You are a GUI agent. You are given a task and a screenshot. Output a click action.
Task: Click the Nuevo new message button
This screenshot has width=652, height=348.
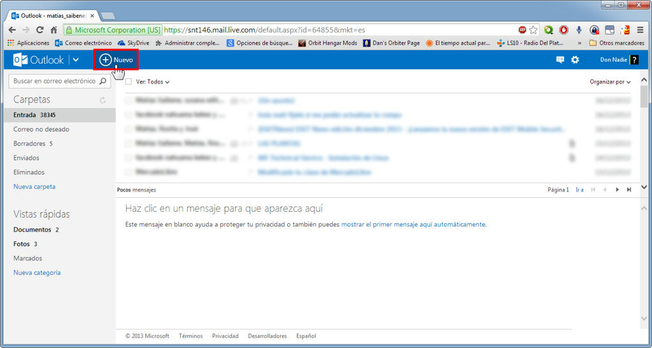coord(116,60)
